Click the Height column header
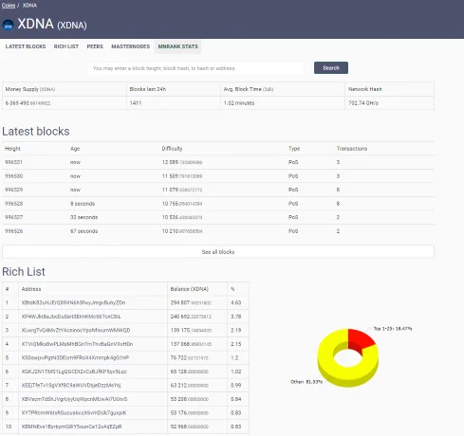 pyautogui.click(x=12, y=149)
